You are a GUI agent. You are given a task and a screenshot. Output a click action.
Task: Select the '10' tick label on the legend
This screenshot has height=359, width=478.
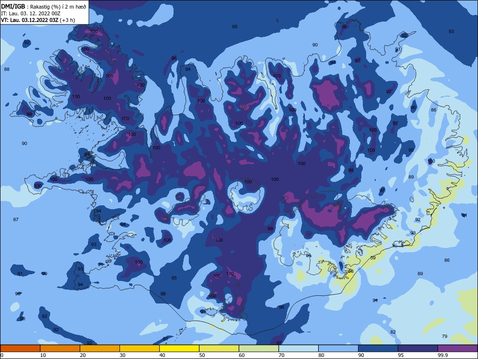point(43,355)
